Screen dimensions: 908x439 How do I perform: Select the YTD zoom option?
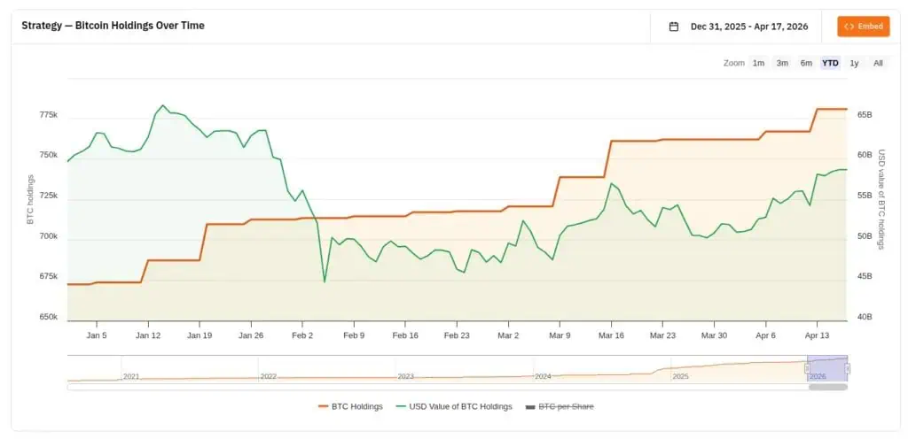830,63
